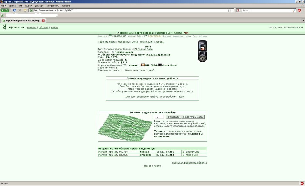Screen dimensions: 305x186
Task: Open Магазины list
Action: point(124,42)
